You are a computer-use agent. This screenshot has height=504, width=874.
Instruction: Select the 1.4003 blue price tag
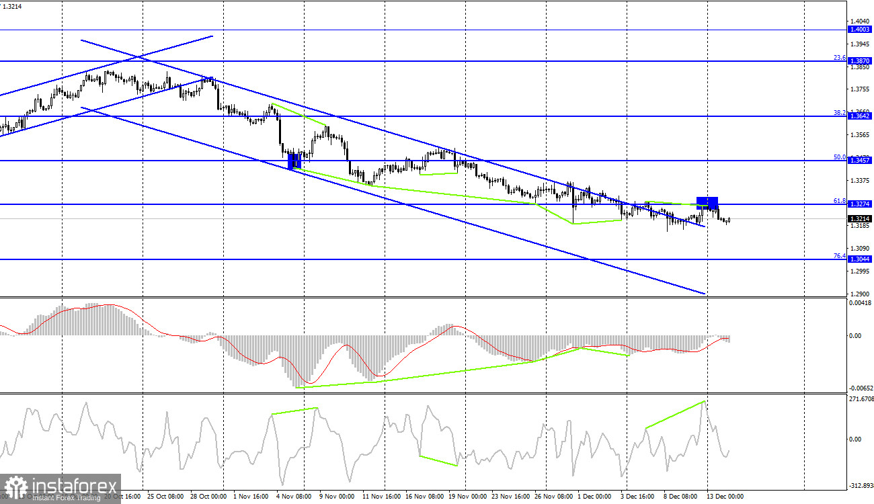[x=860, y=30]
